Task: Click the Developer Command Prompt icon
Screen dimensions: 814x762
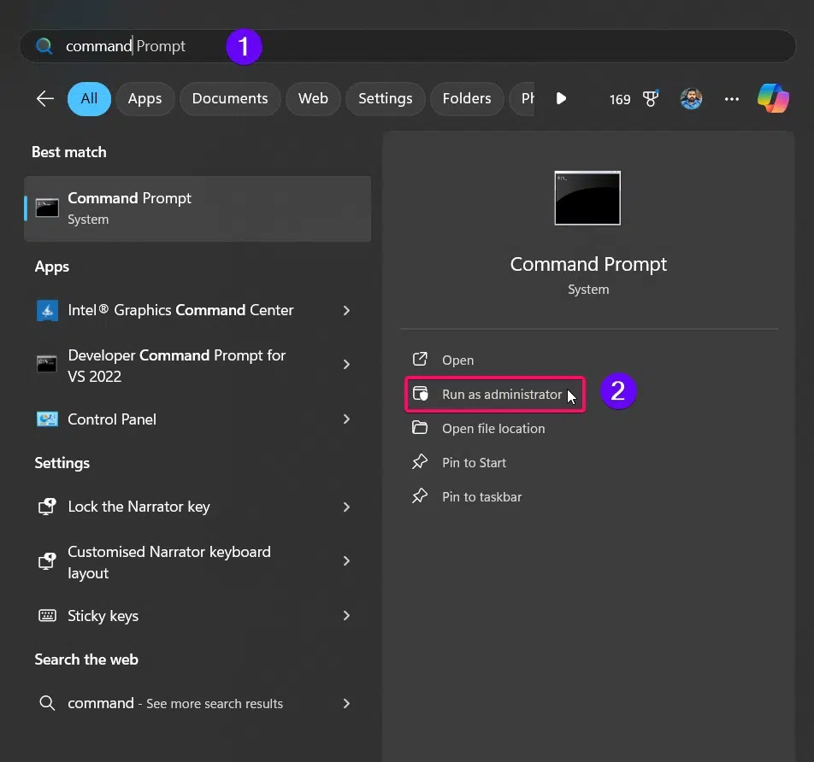Action: click(x=47, y=364)
